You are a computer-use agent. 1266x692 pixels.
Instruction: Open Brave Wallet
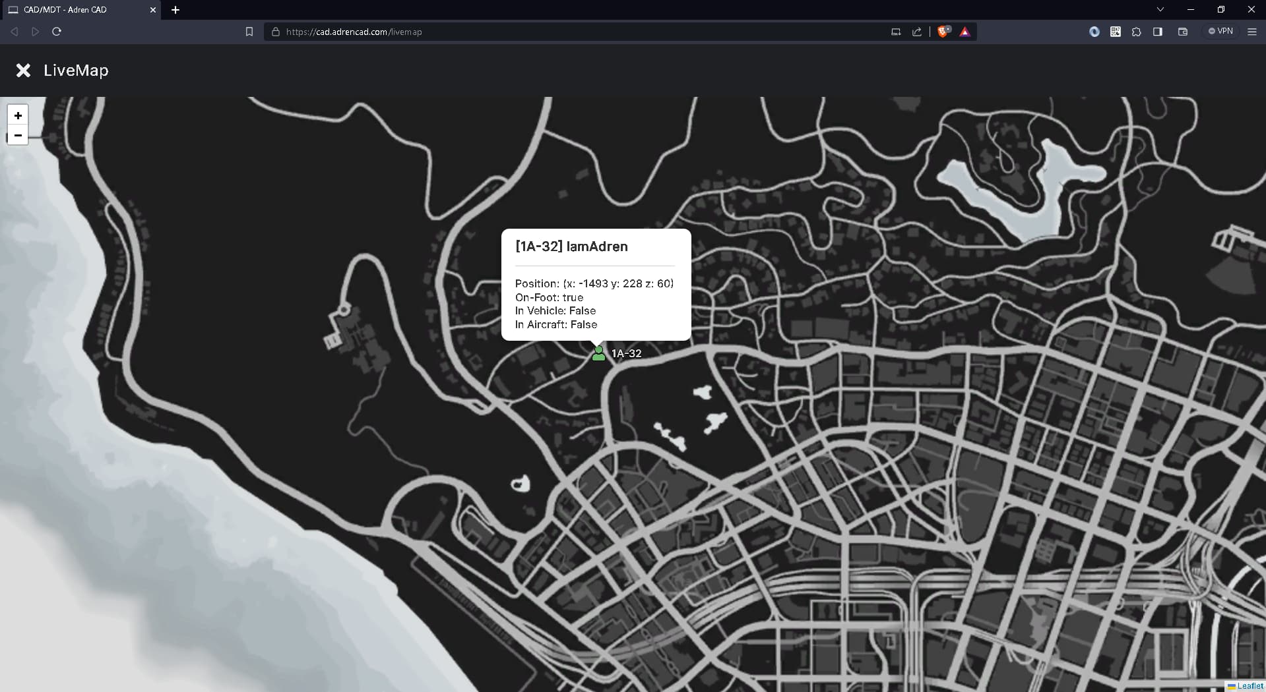pos(1183,32)
